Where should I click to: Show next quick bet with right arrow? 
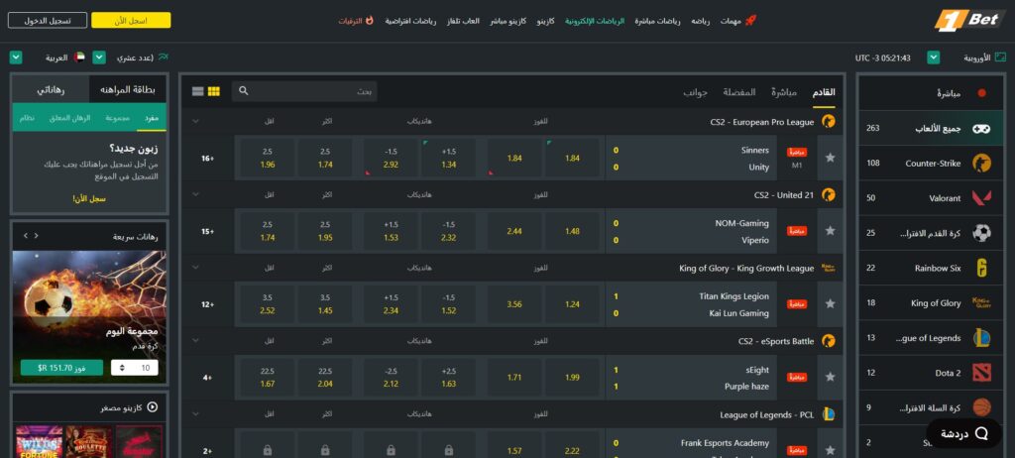click(37, 237)
